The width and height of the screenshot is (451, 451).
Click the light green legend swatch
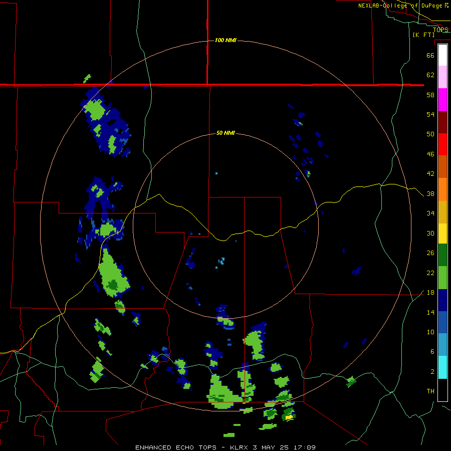pos(442,278)
